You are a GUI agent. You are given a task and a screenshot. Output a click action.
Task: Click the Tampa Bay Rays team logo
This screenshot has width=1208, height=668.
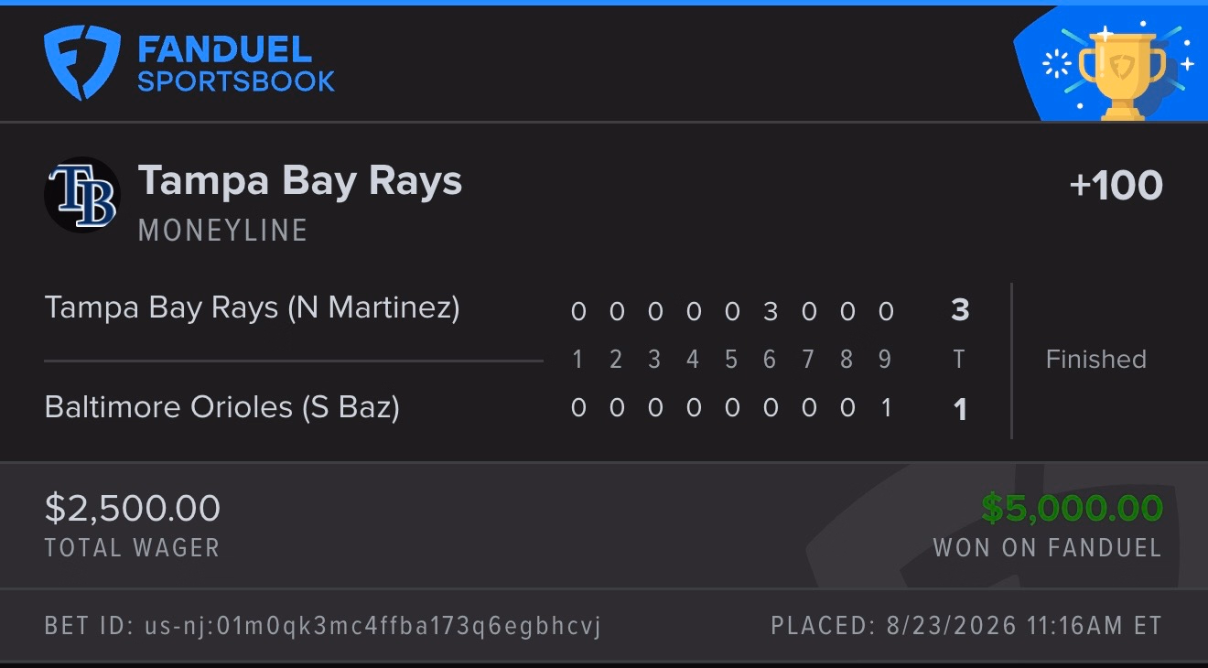point(82,195)
